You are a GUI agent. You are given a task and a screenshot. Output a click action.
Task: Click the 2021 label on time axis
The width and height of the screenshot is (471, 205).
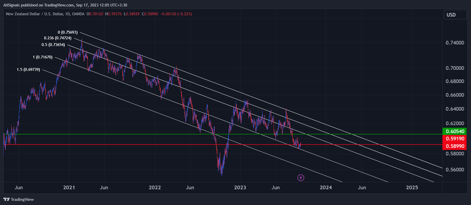(69, 187)
